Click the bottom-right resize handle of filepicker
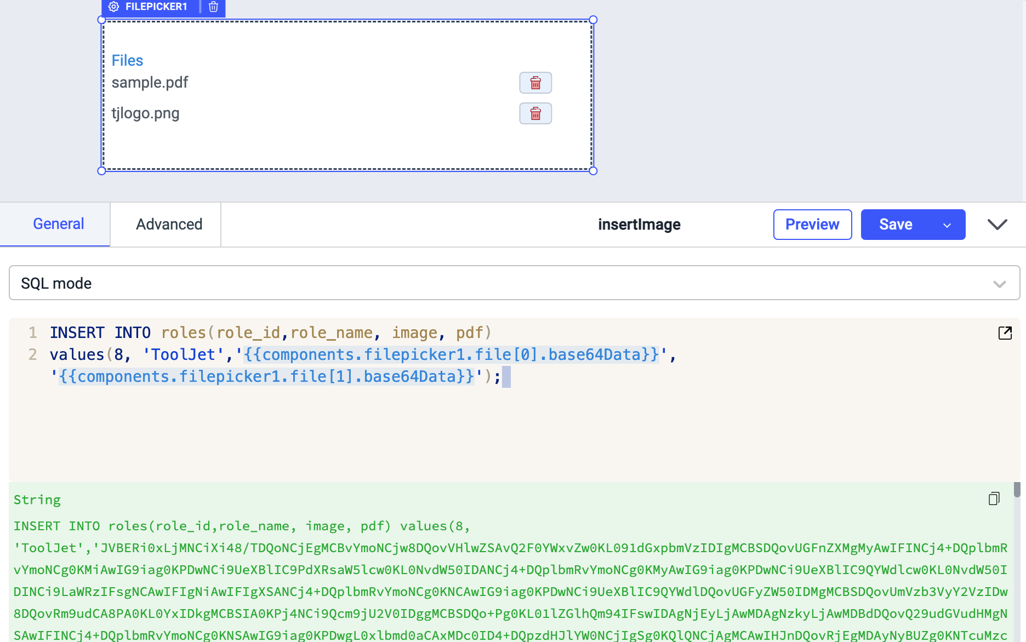 pyautogui.click(x=593, y=171)
